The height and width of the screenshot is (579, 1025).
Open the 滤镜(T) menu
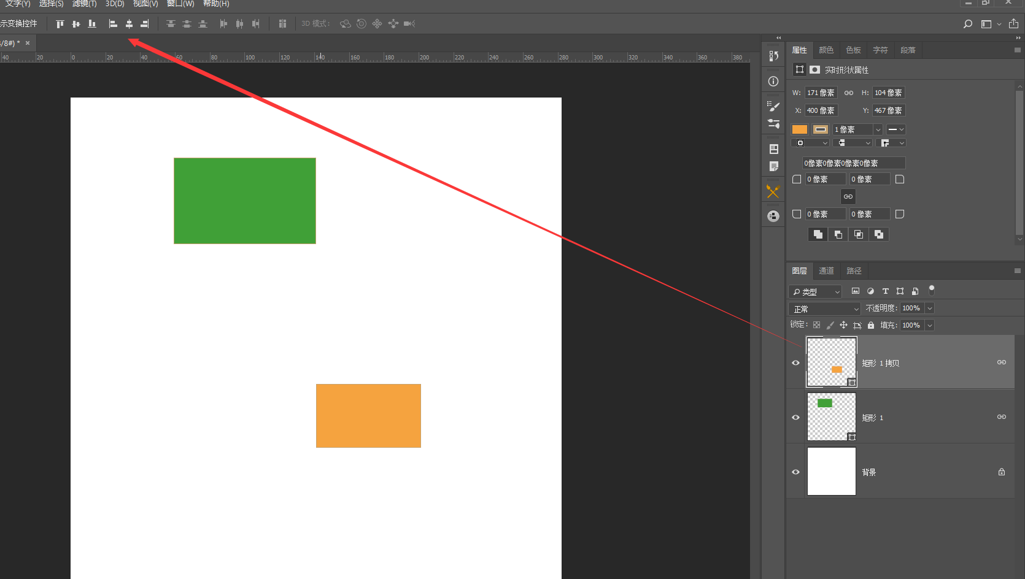84,4
